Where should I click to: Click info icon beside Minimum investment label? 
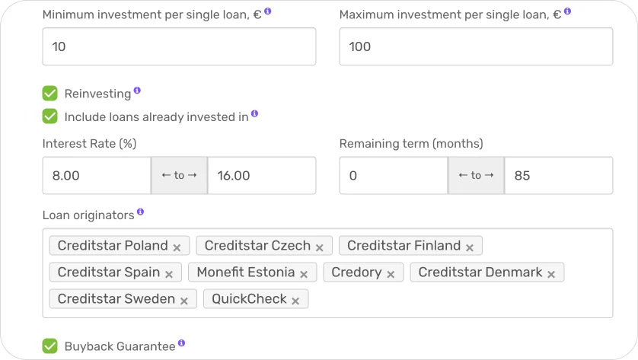pyautogui.click(x=267, y=12)
